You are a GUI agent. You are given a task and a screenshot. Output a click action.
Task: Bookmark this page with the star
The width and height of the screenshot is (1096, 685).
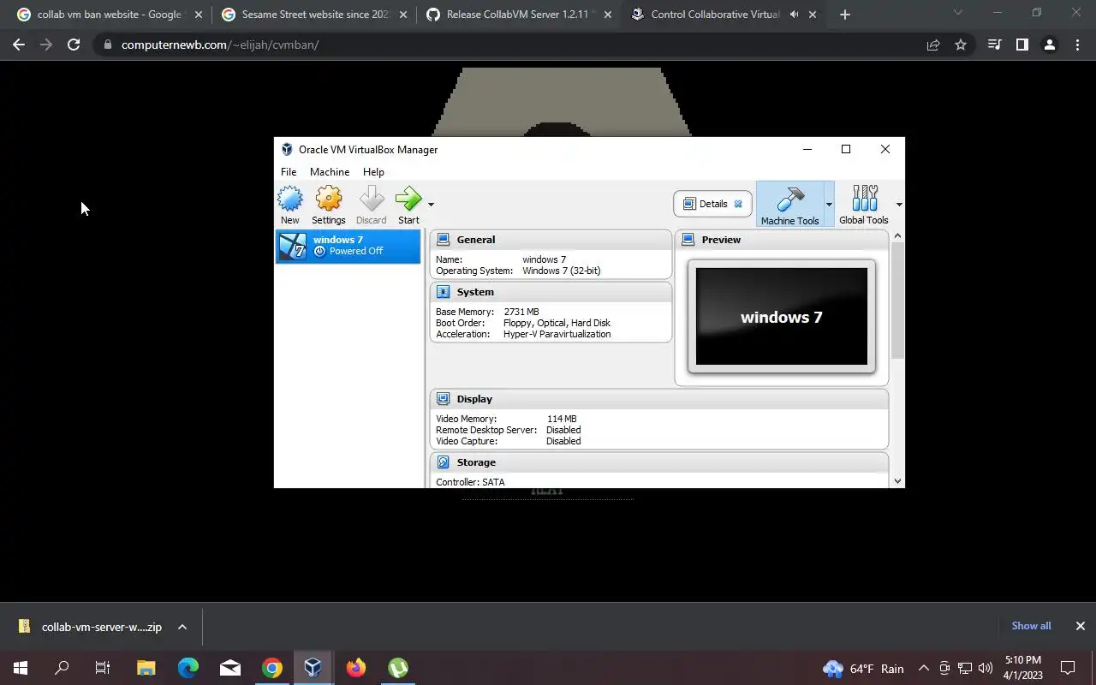(x=961, y=45)
